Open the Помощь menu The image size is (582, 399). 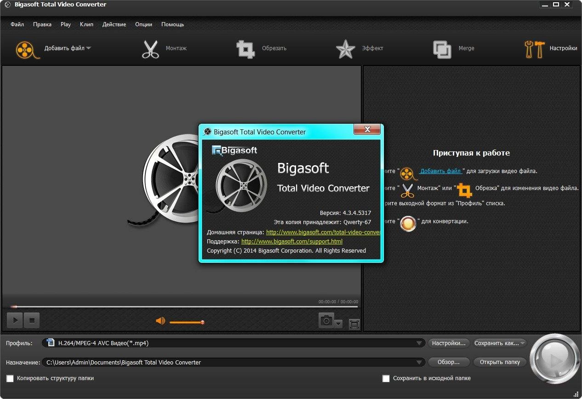pyautogui.click(x=172, y=24)
